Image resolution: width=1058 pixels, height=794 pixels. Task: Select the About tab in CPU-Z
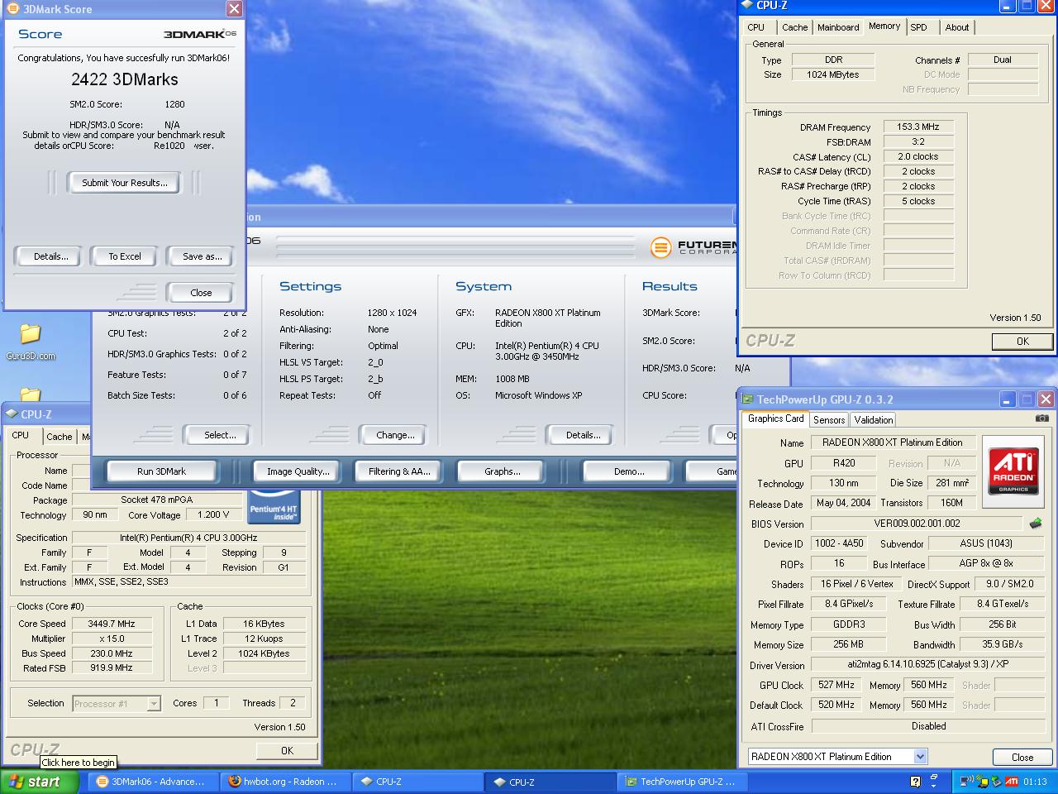(957, 27)
